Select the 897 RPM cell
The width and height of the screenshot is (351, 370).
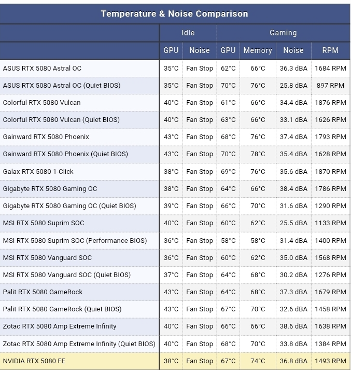click(x=330, y=86)
